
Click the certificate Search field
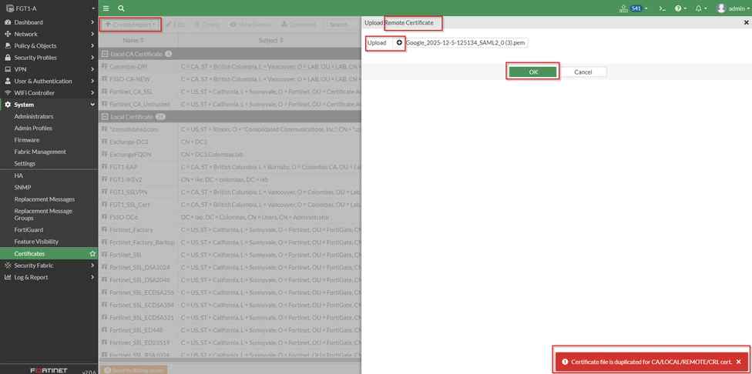tap(344, 25)
